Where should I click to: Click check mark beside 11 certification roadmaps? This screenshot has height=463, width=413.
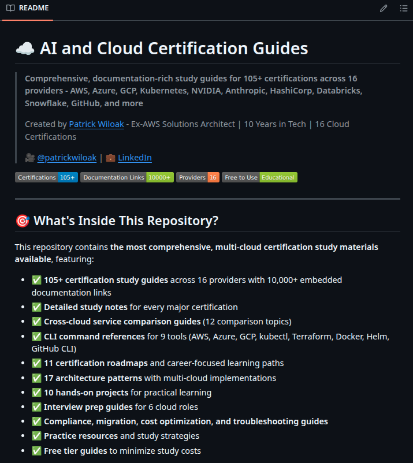(x=36, y=363)
